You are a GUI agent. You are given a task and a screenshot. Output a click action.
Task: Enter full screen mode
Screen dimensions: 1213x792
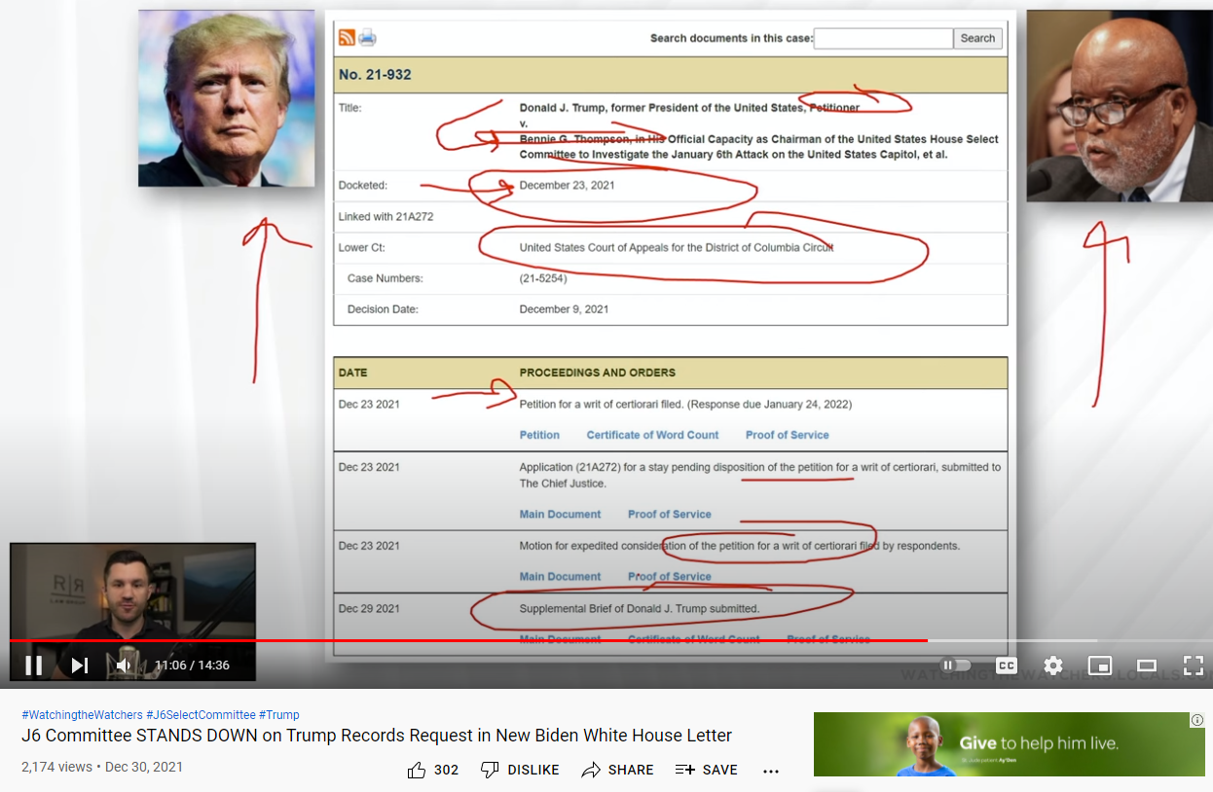(x=1194, y=666)
